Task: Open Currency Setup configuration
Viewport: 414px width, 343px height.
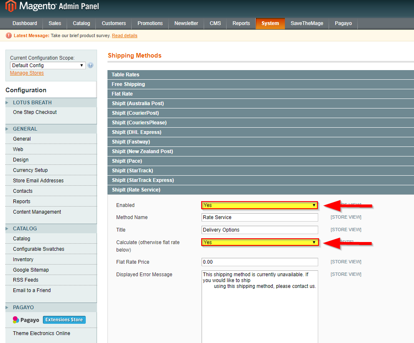Action: pos(51,170)
